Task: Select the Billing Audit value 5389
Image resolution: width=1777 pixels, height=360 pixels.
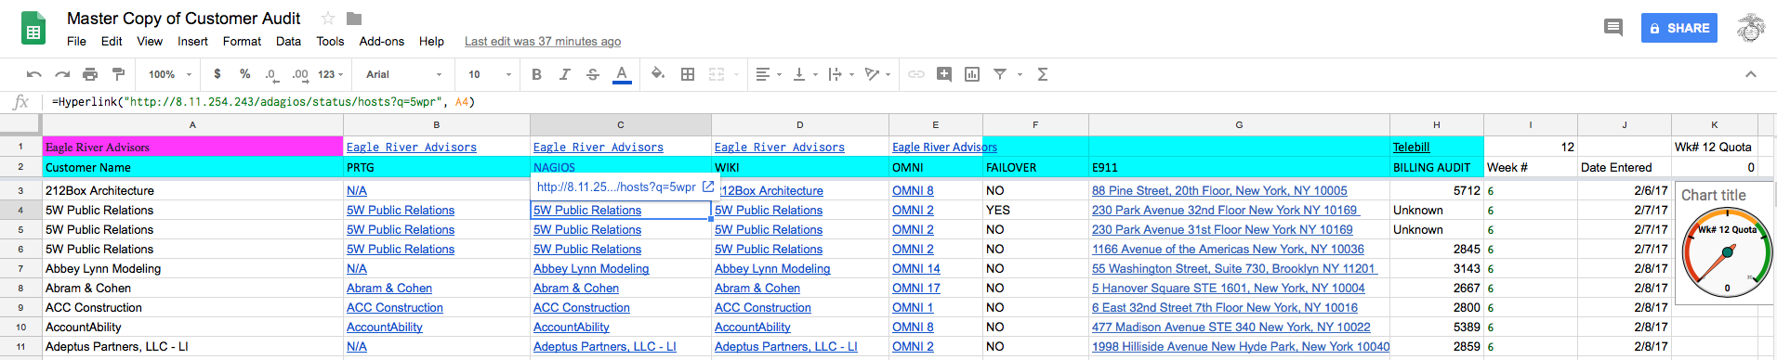Action: 1437,327
